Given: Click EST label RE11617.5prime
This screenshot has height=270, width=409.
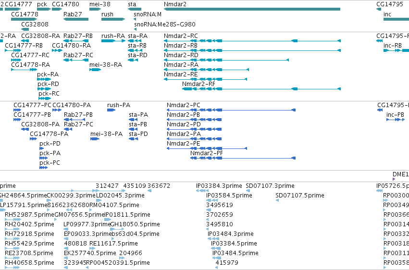Looking at the screenshot, I should (x=113, y=244).
